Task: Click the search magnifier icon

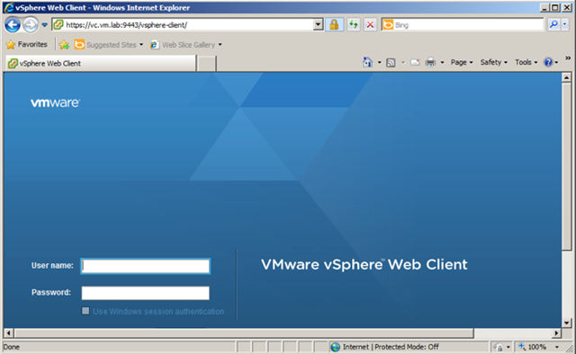Action: pyautogui.click(x=553, y=24)
